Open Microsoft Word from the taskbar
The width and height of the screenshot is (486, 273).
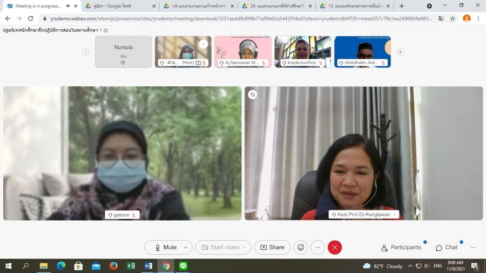click(148, 266)
